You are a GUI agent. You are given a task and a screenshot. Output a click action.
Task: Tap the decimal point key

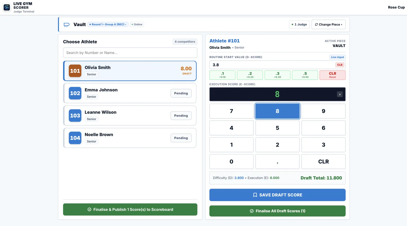[278, 162]
